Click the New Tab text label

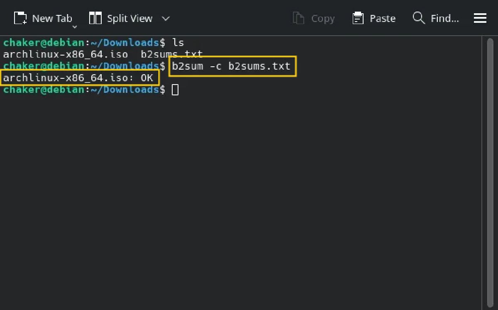point(52,19)
